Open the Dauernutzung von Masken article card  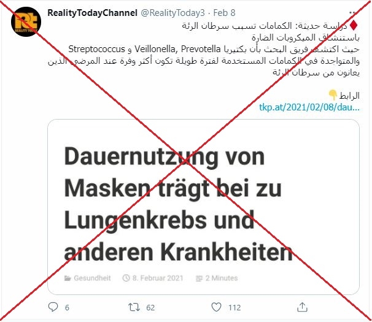(203, 207)
